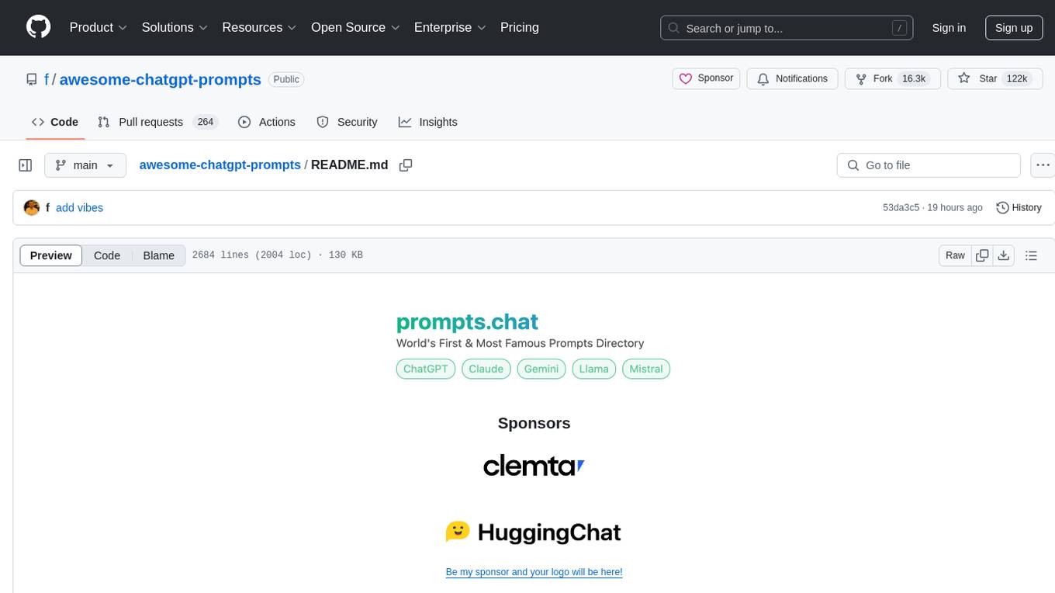Sponsor this repository with heart button

tap(706, 78)
